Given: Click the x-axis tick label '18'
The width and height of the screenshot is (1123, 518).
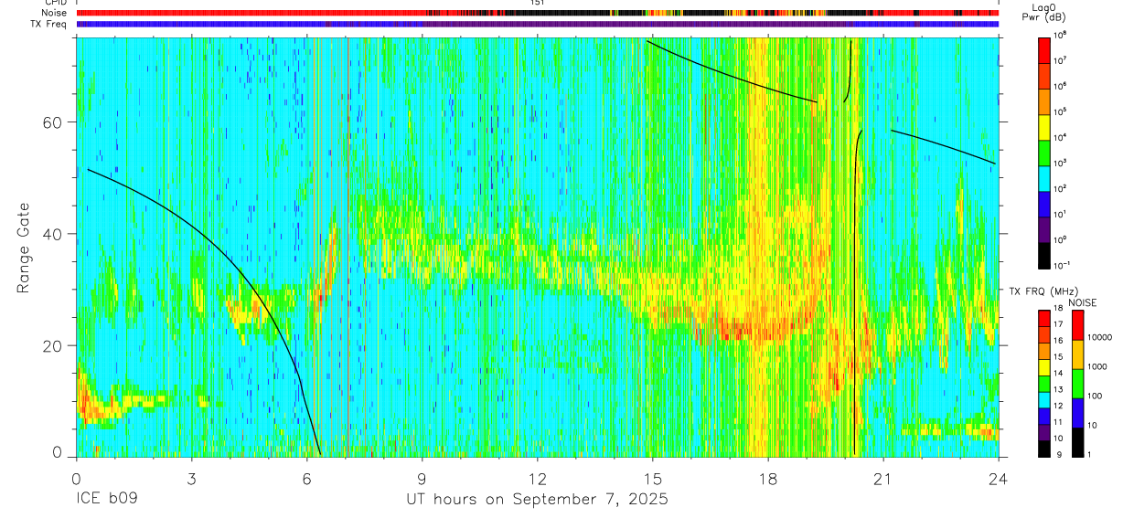Looking at the screenshot, I should coord(767,479).
